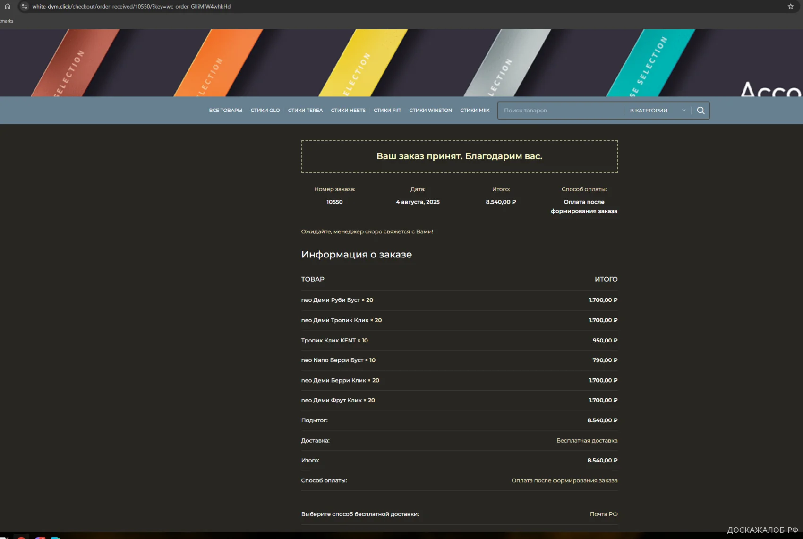Click the colorful sticks header banner
This screenshot has height=539, width=803.
pyautogui.click(x=401, y=63)
